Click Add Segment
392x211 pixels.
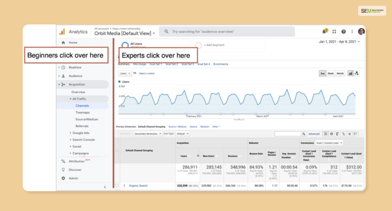[x=214, y=45]
